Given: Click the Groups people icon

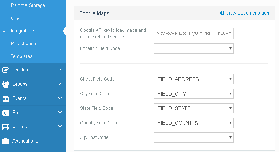Looking at the screenshot, I should coord(5,84).
